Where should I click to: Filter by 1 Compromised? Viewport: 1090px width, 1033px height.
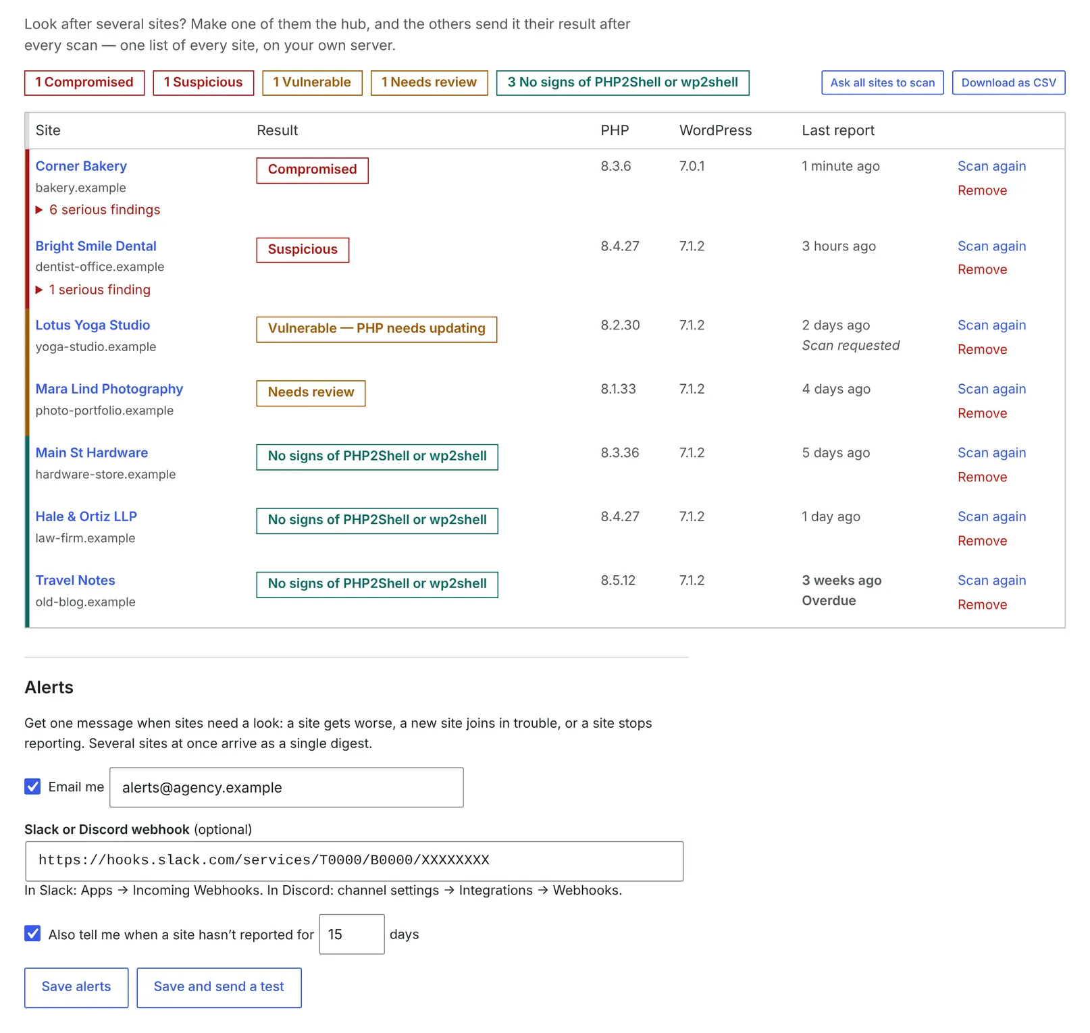pos(84,82)
